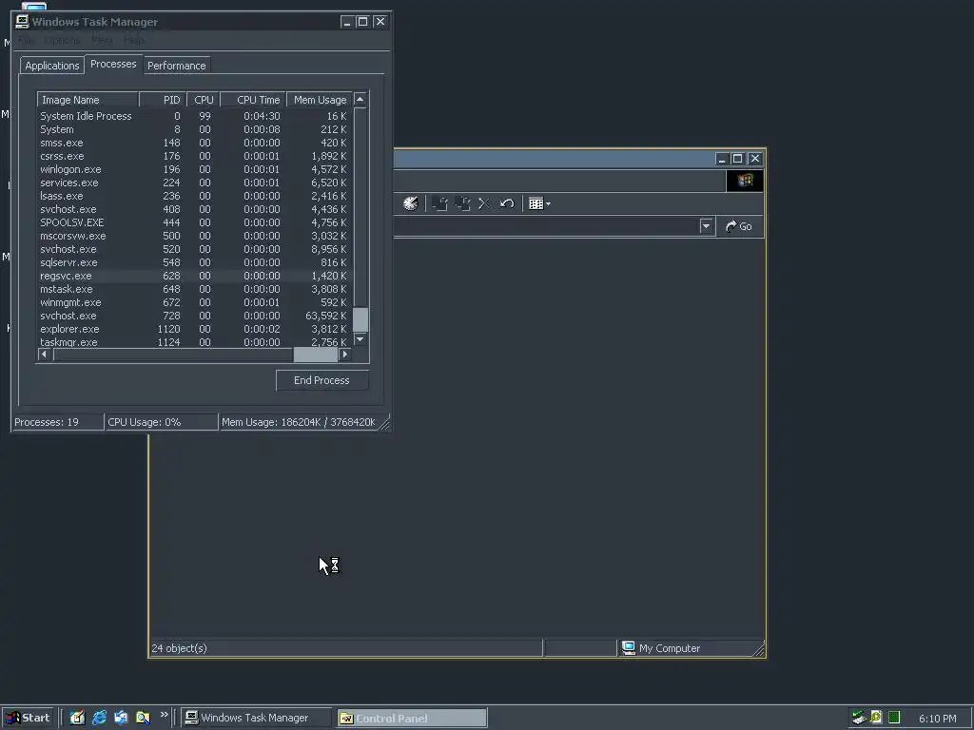The width and height of the screenshot is (974, 730).
Task: Select the csrss.exe process
Action: pyautogui.click(x=194, y=157)
